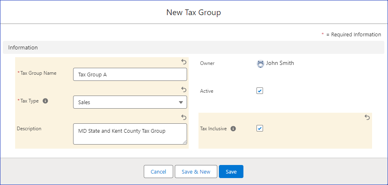This screenshot has width=388, height=185.
Task: Click the Tax Type label
Action: pyautogui.click(x=29, y=101)
